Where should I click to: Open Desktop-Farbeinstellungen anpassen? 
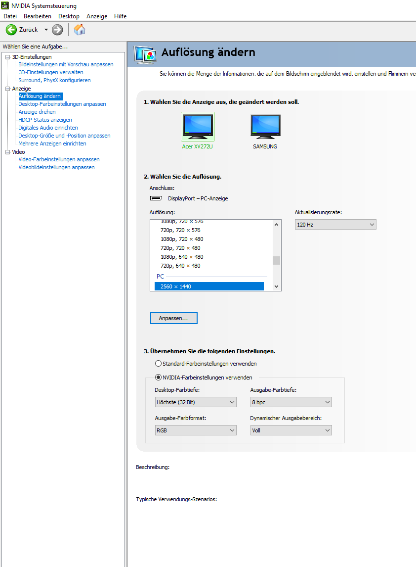pyautogui.click(x=62, y=104)
